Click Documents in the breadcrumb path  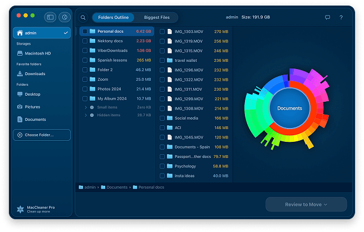tap(116, 187)
